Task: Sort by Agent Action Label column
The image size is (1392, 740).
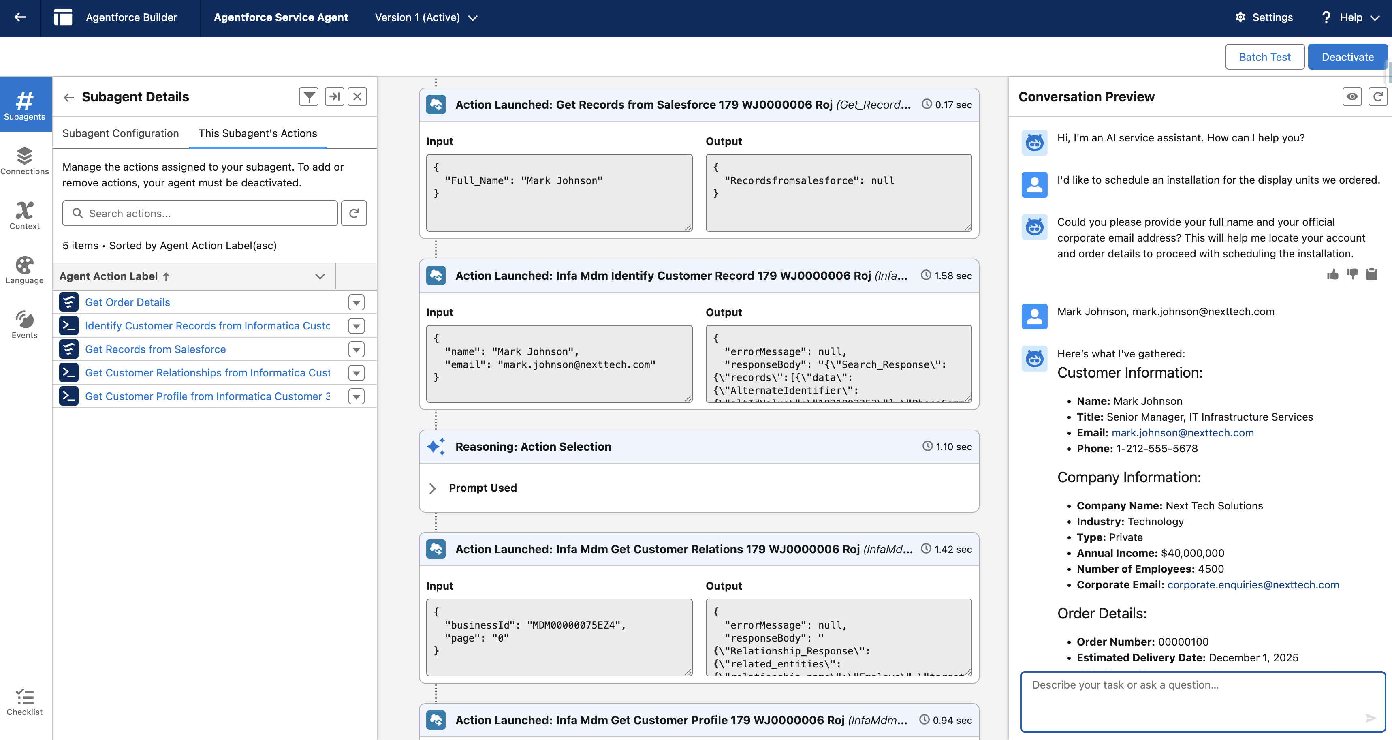Action: 115,276
